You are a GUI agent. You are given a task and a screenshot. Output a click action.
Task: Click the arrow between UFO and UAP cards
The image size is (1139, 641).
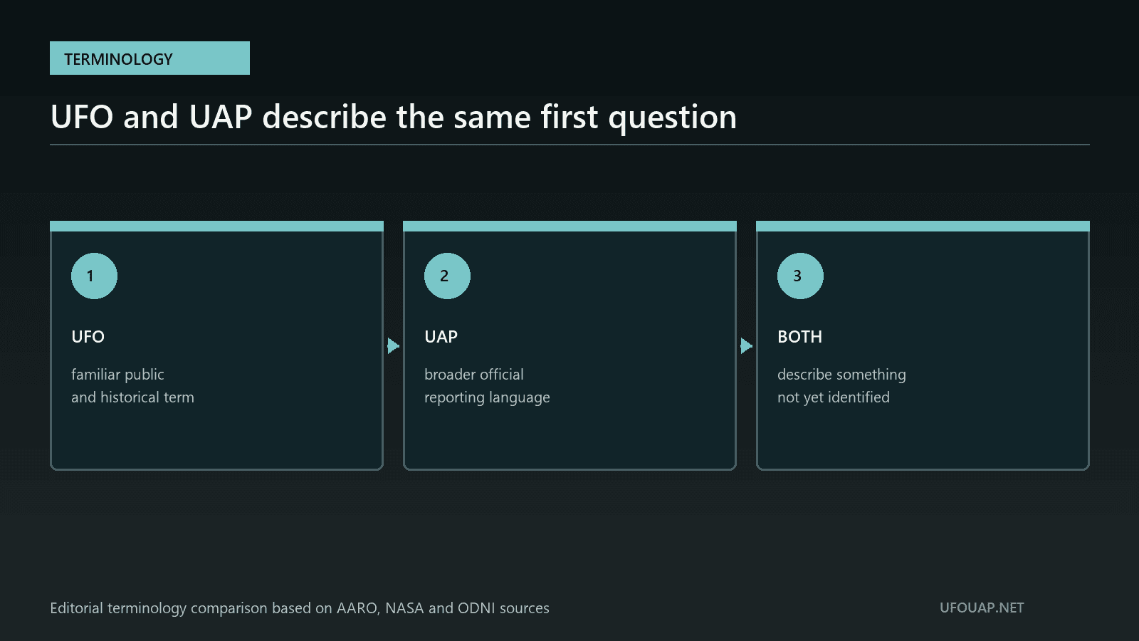[393, 345]
